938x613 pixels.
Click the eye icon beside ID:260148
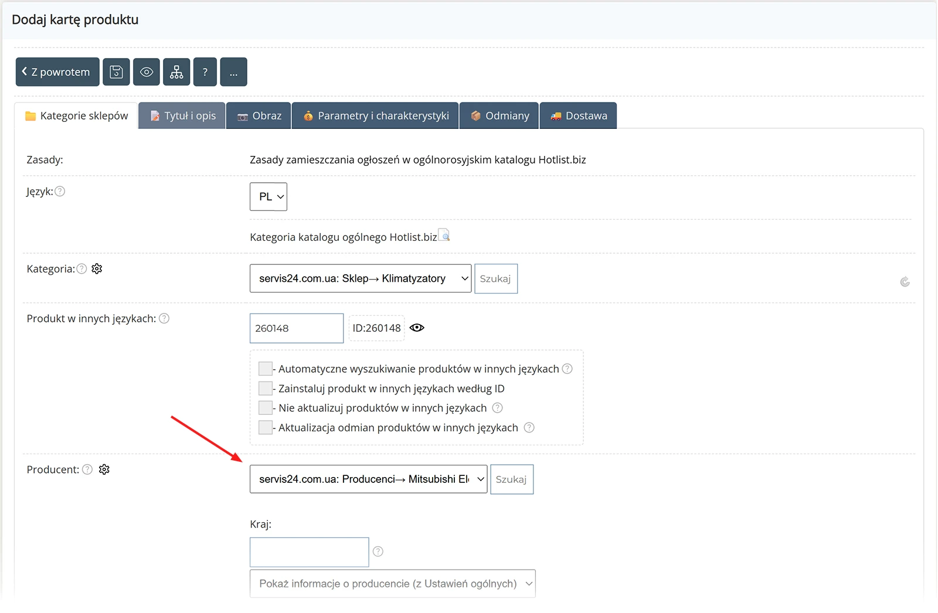tap(417, 328)
